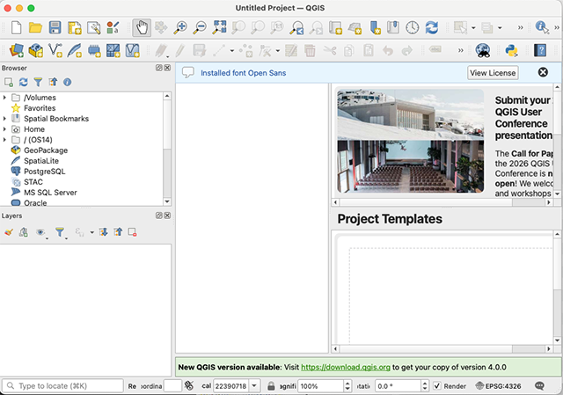This screenshot has width=563, height=395.
Task: Refresh the Browser panel
Action: pyautogui.click(x=24, y=82)
